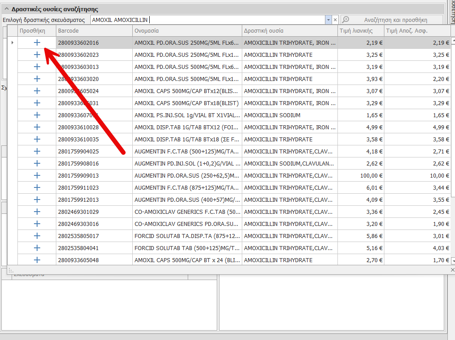Add AMOXIL CAPS BT x 24 with plus icon

point(37,260)
